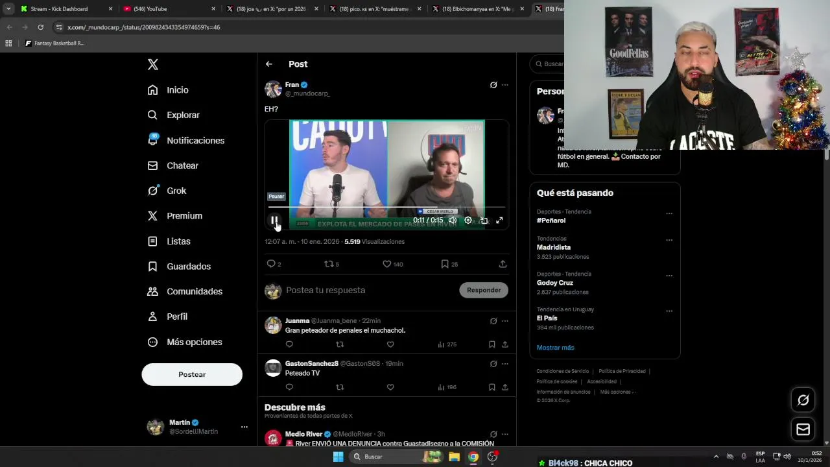
Task: Expand Más opciones in the sidebar
Action: (x=185, y=342)
